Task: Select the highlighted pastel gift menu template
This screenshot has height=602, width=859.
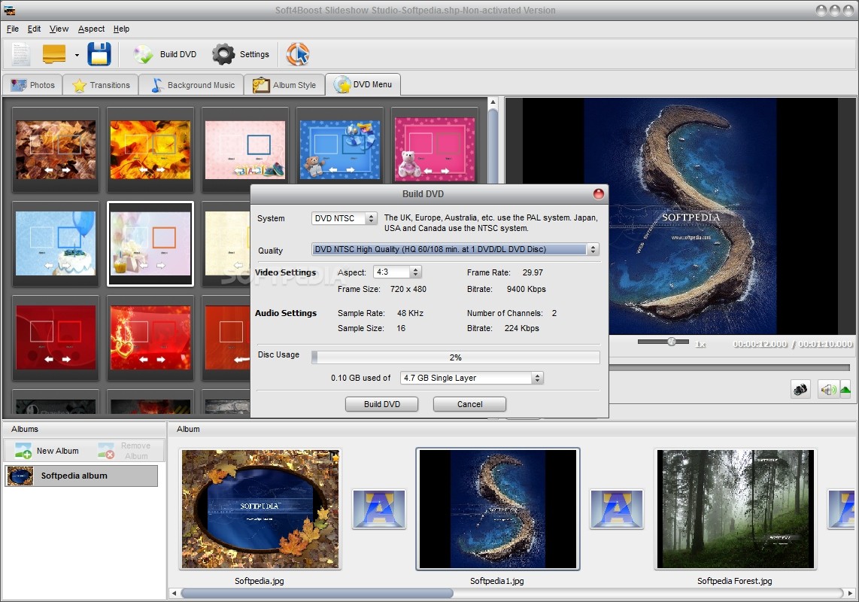Action: [150, 244]
